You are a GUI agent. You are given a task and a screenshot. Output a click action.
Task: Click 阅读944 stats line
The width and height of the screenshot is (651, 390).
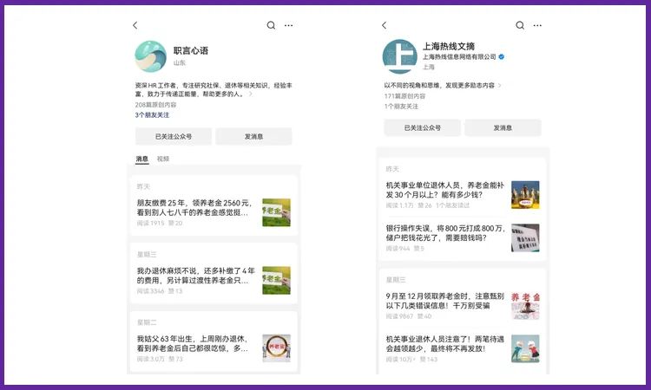coord(404,248)
